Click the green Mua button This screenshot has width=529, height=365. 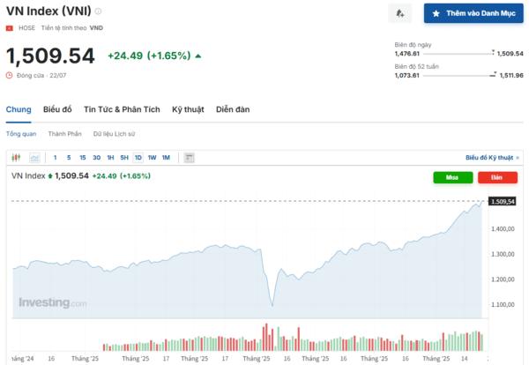pyautogui.click(x=452, y=177)
